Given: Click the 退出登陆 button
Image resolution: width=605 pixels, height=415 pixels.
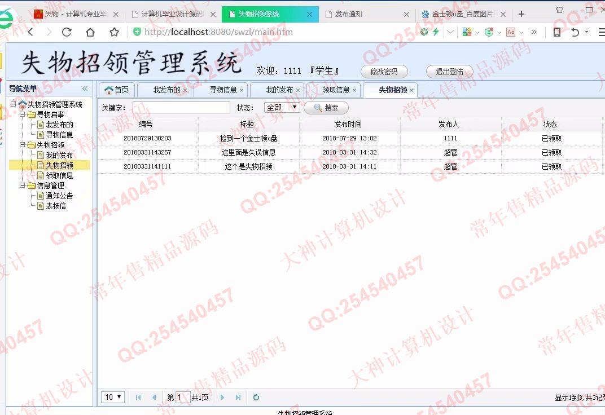Looking at the screenshot, I should (449, 72).
